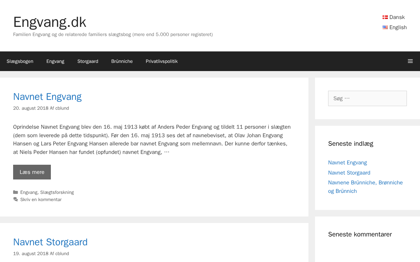
Task: Open the Navnet Engvang post title
Action: coord(47,97)
